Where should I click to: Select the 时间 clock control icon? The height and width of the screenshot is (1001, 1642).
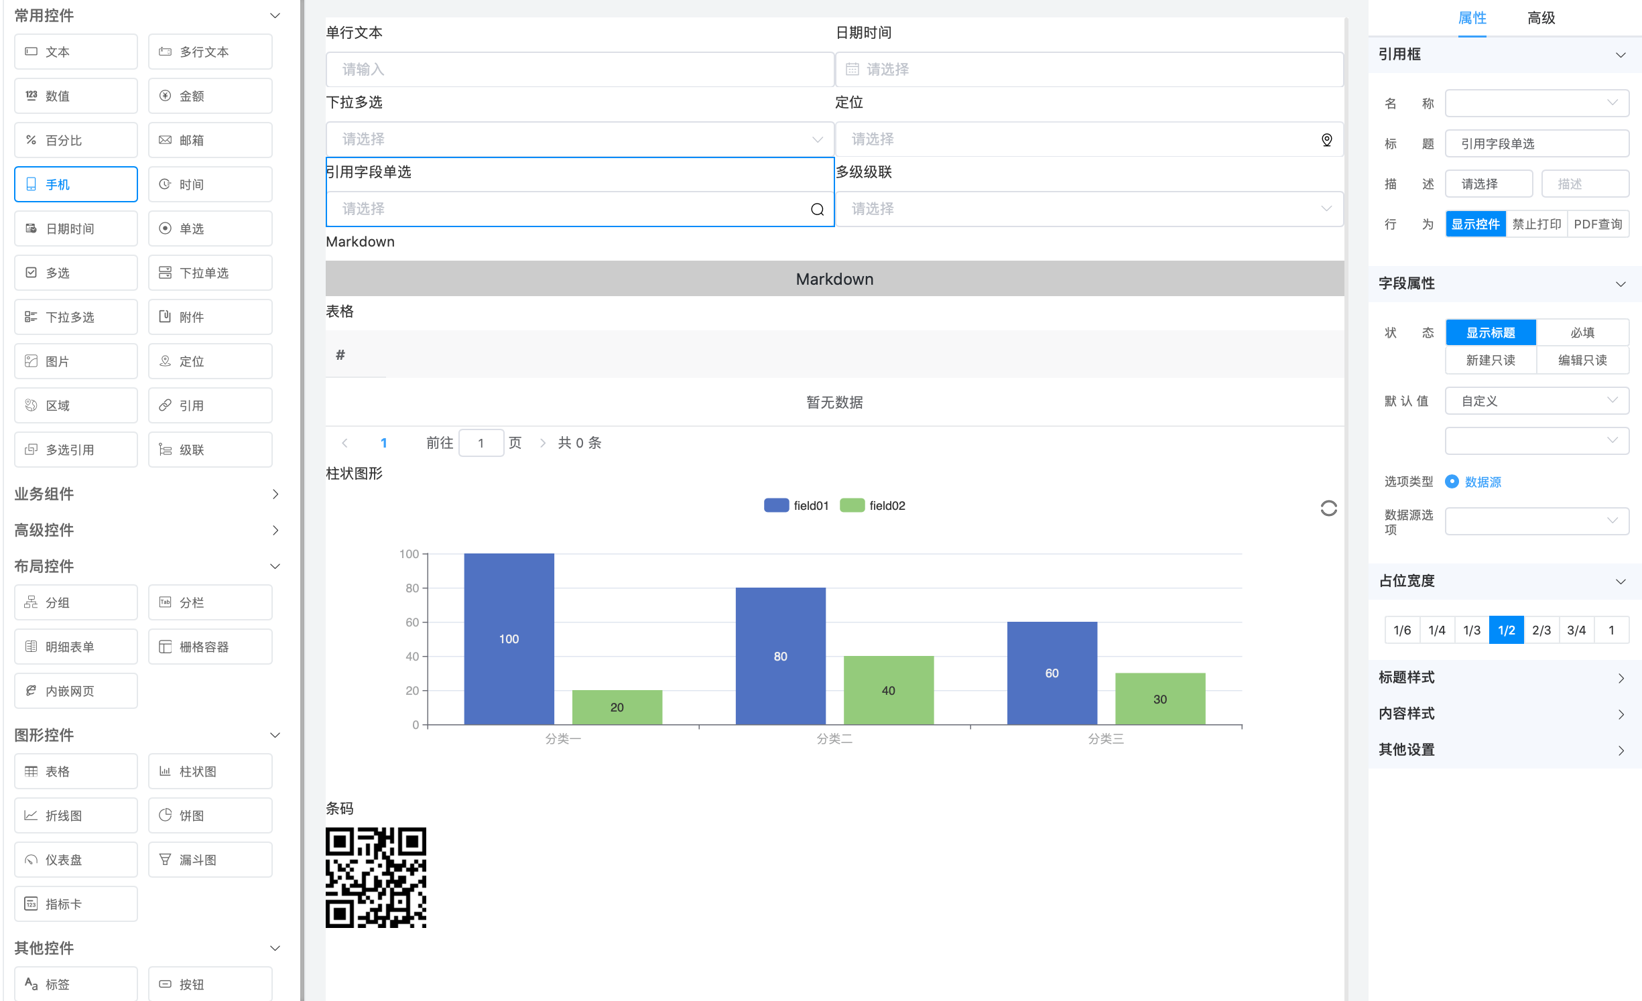click(x=165, y=184)
